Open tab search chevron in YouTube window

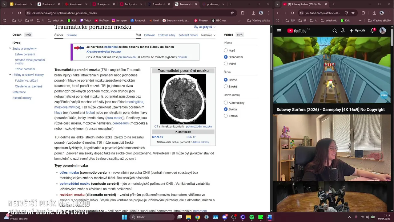pyautogui.click(x=278, y=4)
